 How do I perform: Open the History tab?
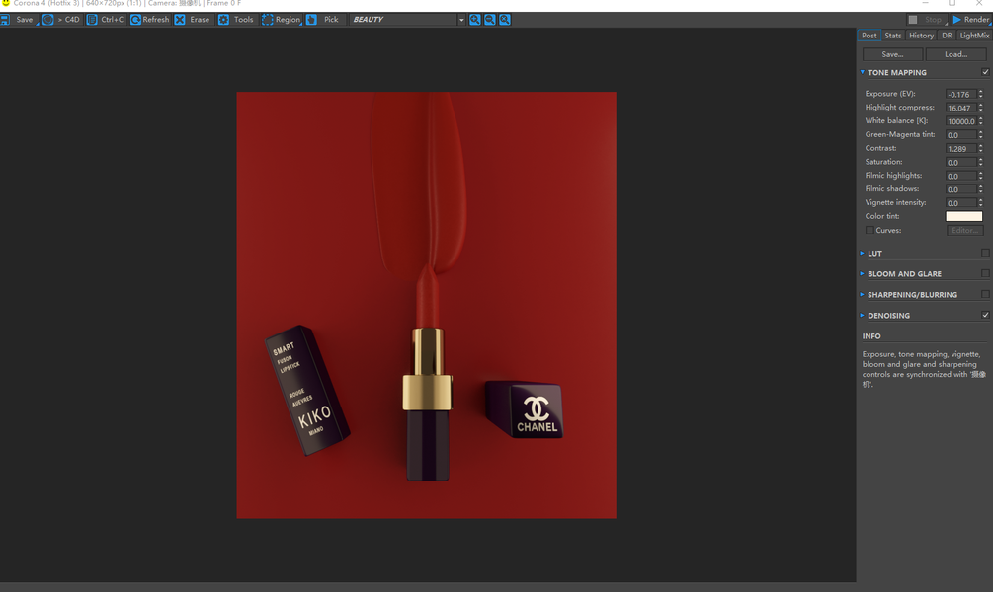(921, 36)
